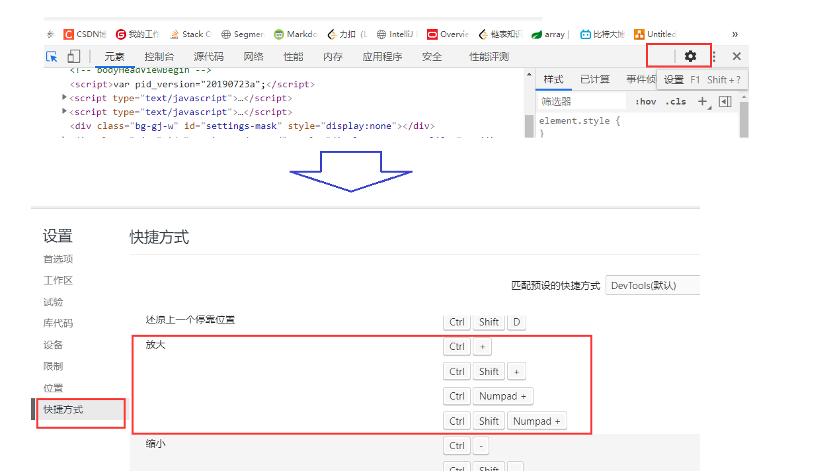Screen dimensions: 835x471
Task: Switch to the 控制台 tab
Action: (x=159, y=57)
